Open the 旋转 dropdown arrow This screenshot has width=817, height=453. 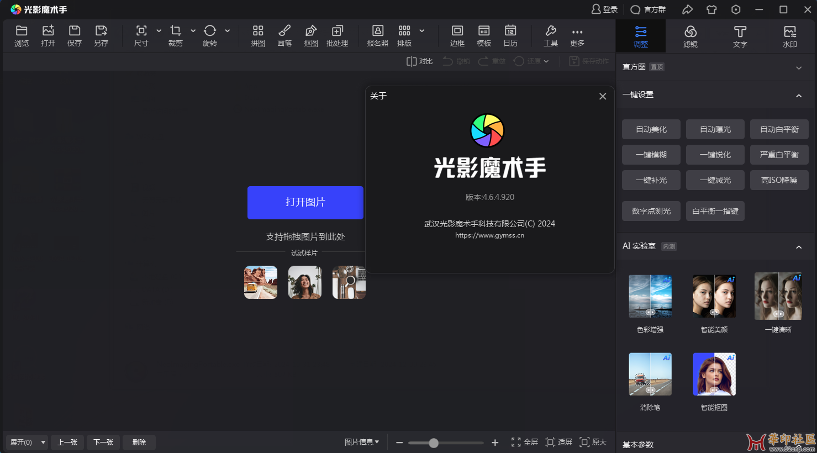click(227, 31)
